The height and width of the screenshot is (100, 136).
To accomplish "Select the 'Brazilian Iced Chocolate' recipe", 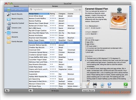I will [x=38, y=38].
